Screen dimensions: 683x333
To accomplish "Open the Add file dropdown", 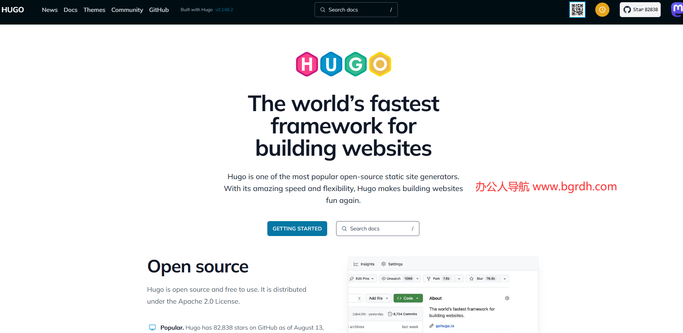I will point(378,298).
